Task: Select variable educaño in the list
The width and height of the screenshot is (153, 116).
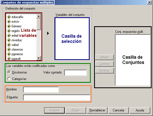Action: tap(17, 17)
